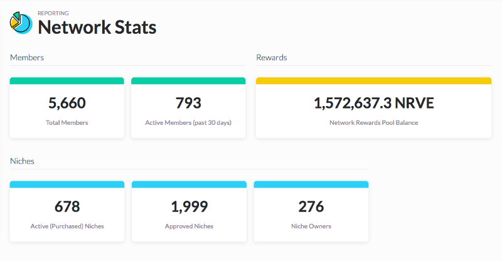Select the Members section heading
The width and height of the screenshot is (502, 261).
pyautogui.click(x=27, y=58)
